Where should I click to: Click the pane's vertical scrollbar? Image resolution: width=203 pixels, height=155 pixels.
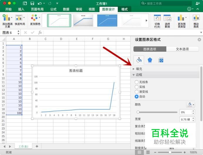pos(201,94)
